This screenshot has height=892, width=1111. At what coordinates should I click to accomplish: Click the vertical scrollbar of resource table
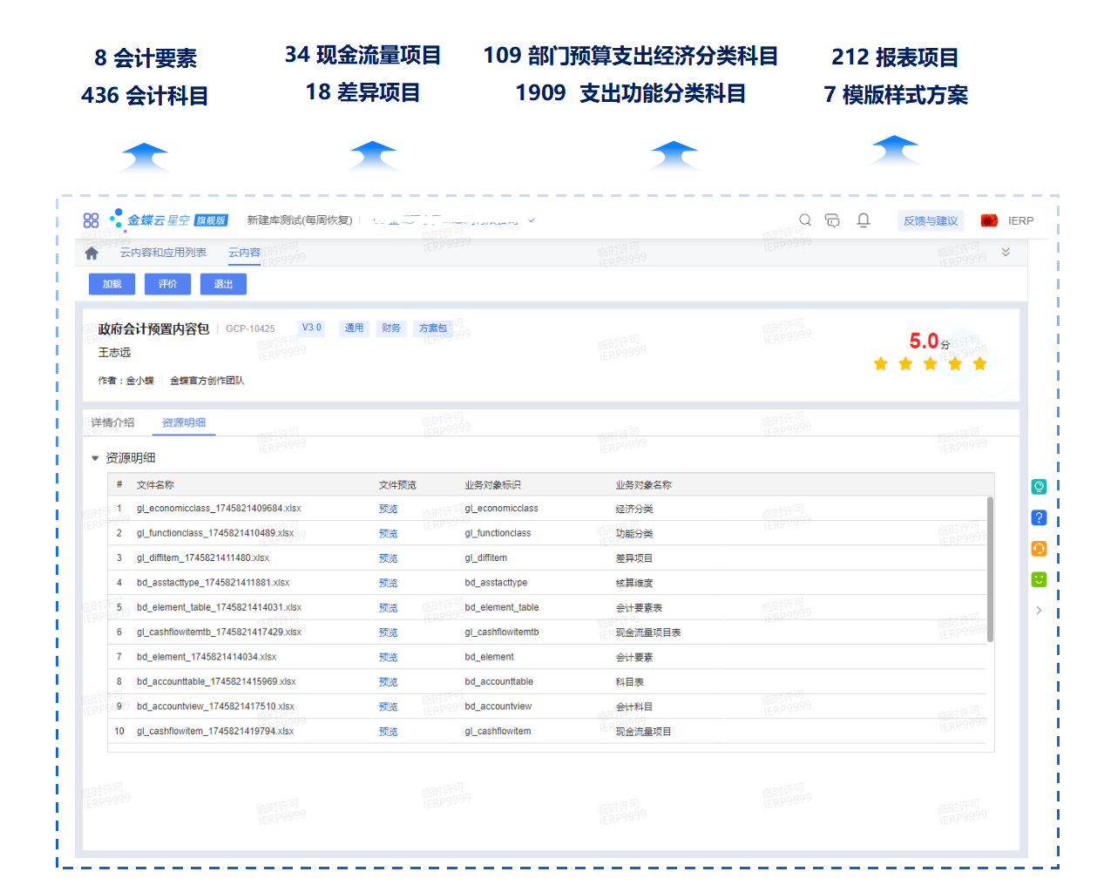990,570
